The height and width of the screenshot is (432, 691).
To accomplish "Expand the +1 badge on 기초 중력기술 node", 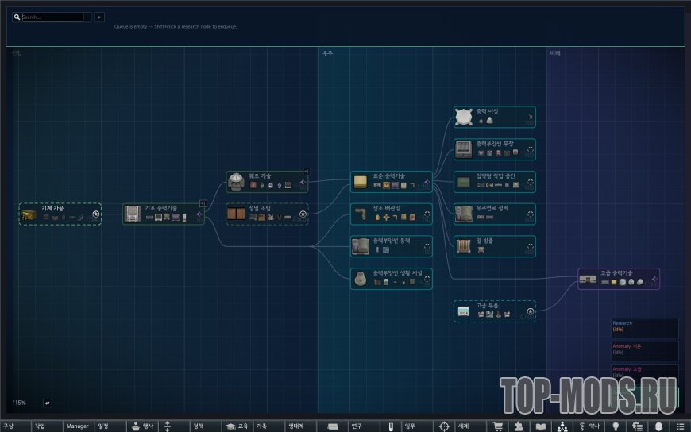I will click(x=203, y=203).
